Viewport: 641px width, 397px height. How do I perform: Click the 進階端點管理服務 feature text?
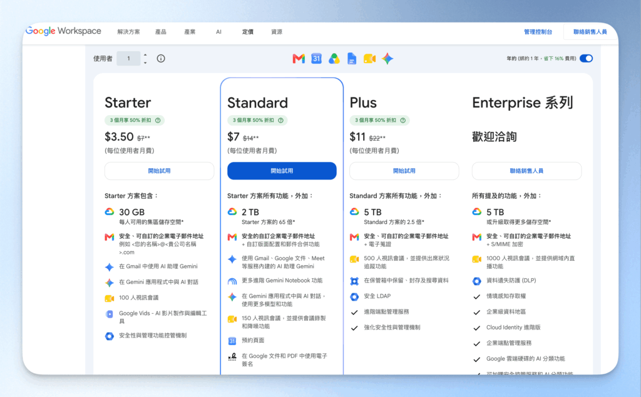(x=386, y=311)
